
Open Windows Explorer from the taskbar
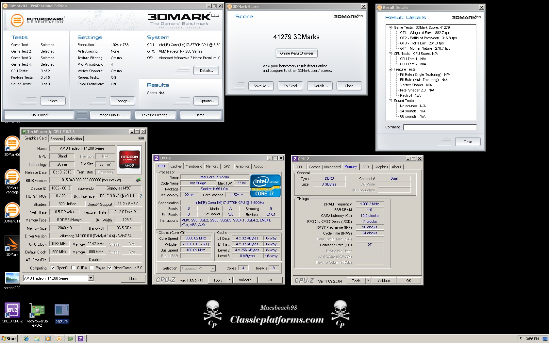click(x=37, y=339)
